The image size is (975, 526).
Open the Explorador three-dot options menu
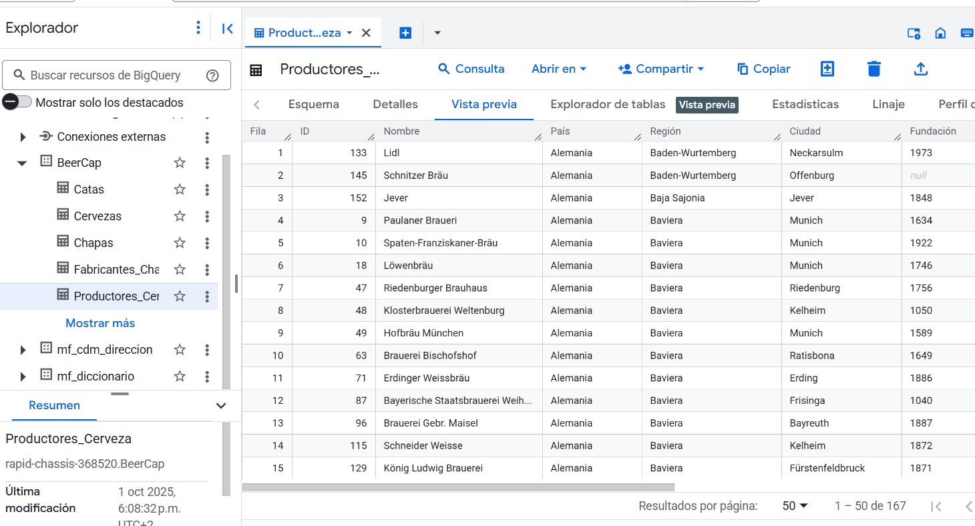(x=198, y=28)
